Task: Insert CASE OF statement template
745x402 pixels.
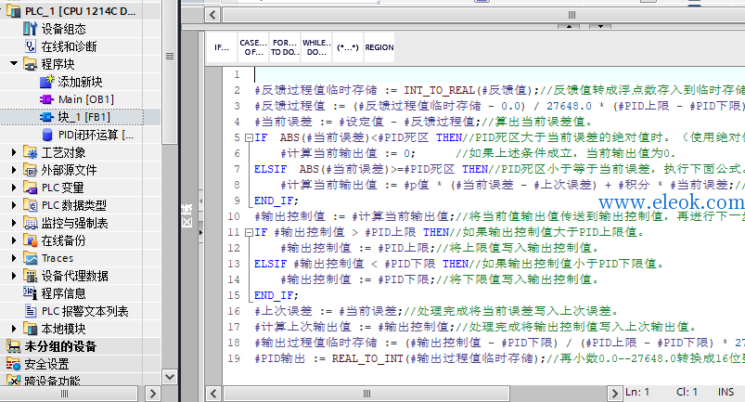Action: coord(252,47)
